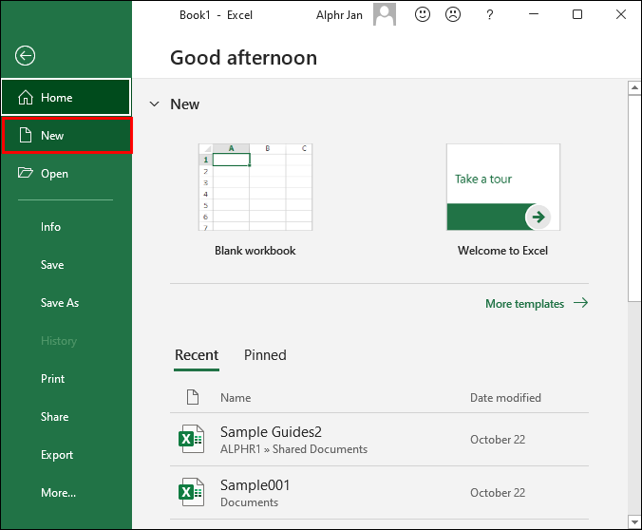Open the New page in sidebar
Viewport: 642px width, 530px height.
coord(66,136)
